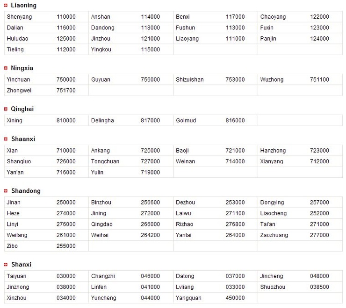Click the red arrow icon beside Ningxia

6,68
